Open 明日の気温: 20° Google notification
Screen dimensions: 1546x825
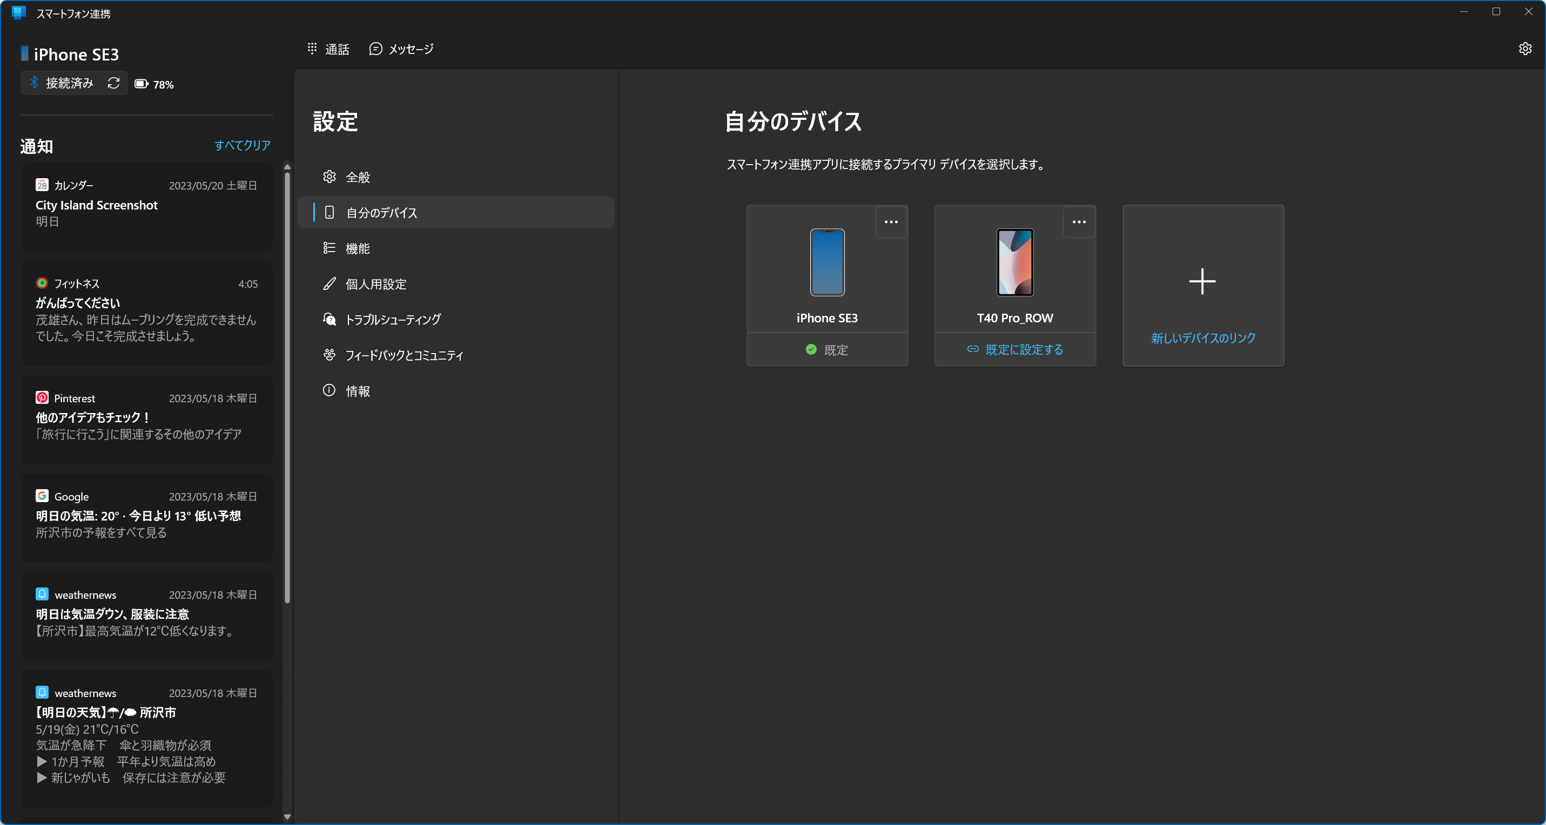pyautogui.click(x=147, y=517)
